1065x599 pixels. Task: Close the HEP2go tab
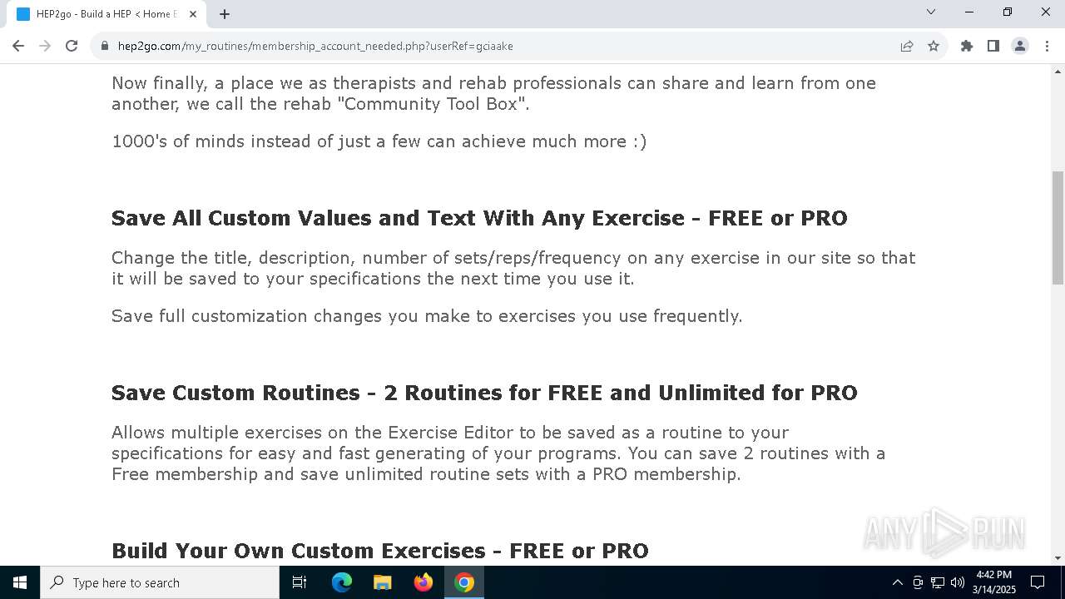193,14
